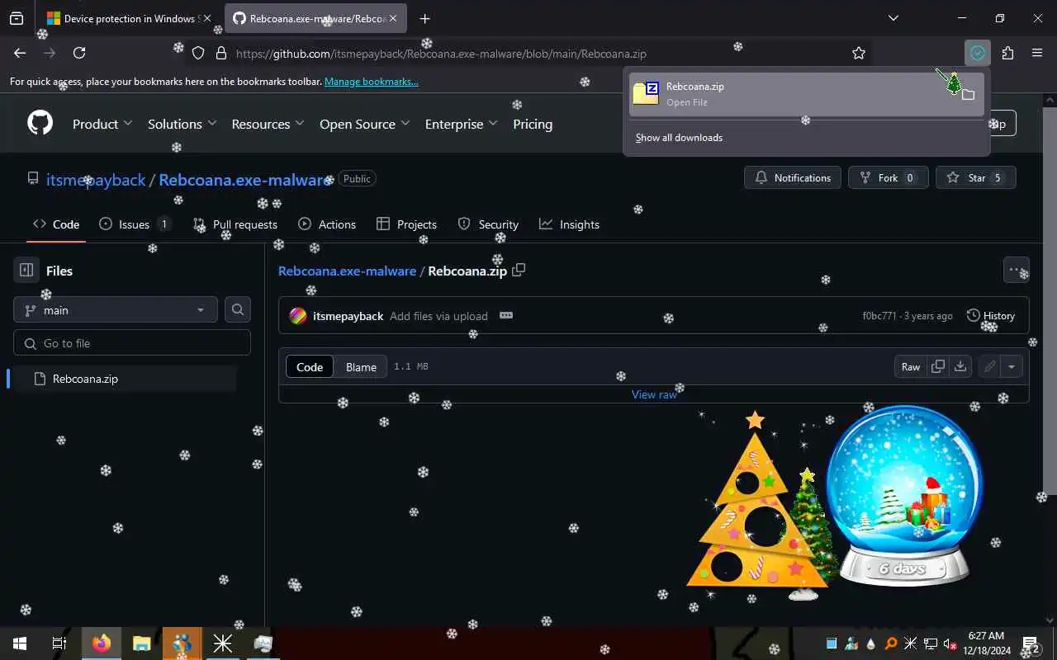
Task: Open more file actions three-dot menu
Action: click(1016, 270)
